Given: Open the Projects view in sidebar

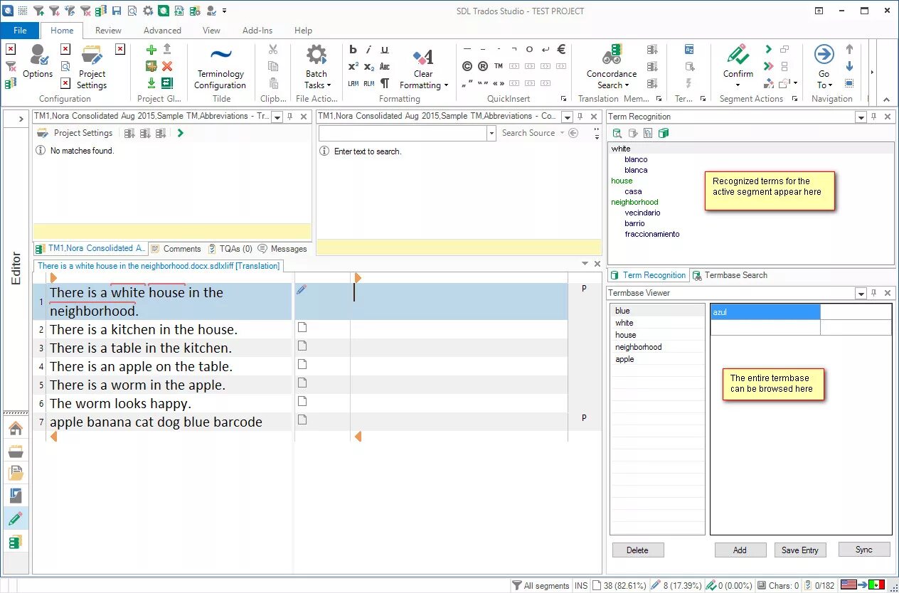Looking at the screenshot, I should point(16,451).
